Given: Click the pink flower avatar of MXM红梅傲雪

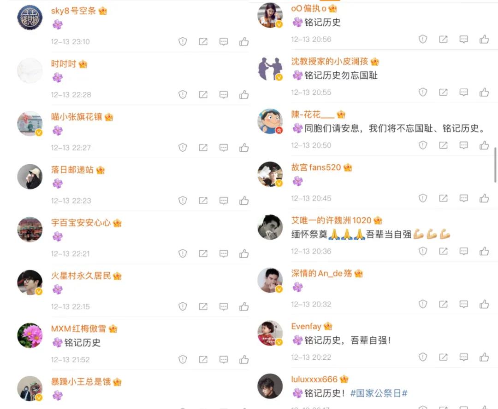Looking at the screenshot, I should tap(30, 335).
